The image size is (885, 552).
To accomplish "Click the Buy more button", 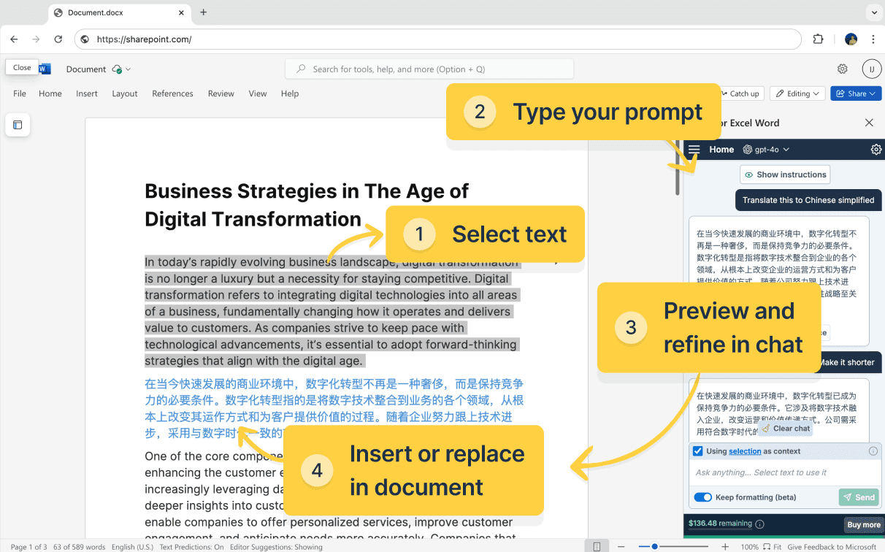I will [x=863, y=525].
